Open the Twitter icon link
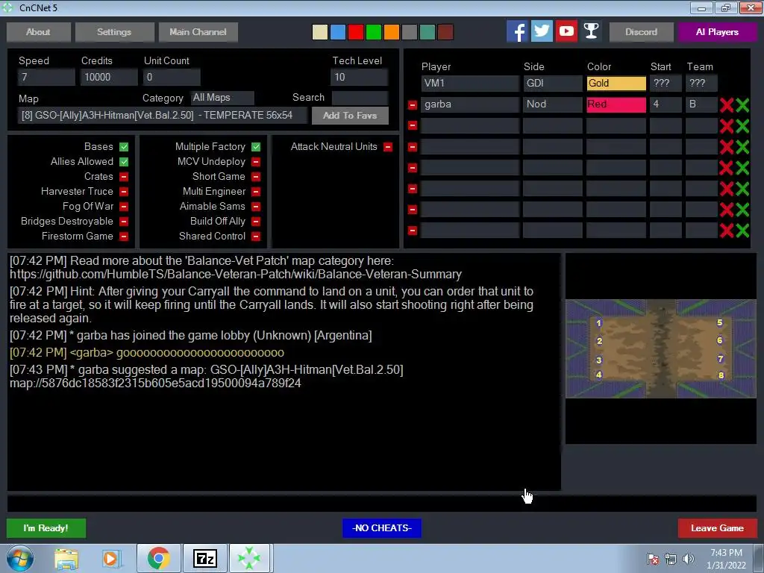Viewport: 764px width, 573px height. pos(542,31)
